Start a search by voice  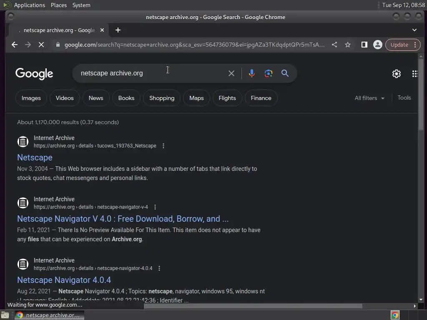coord(251,73)
